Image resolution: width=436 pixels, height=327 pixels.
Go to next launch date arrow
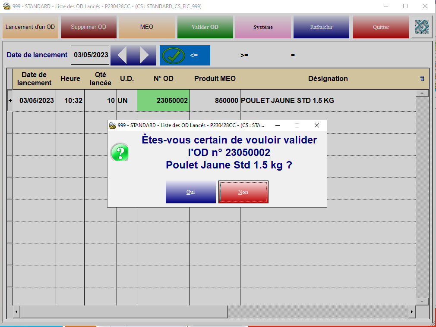click(x=145, y=55)
